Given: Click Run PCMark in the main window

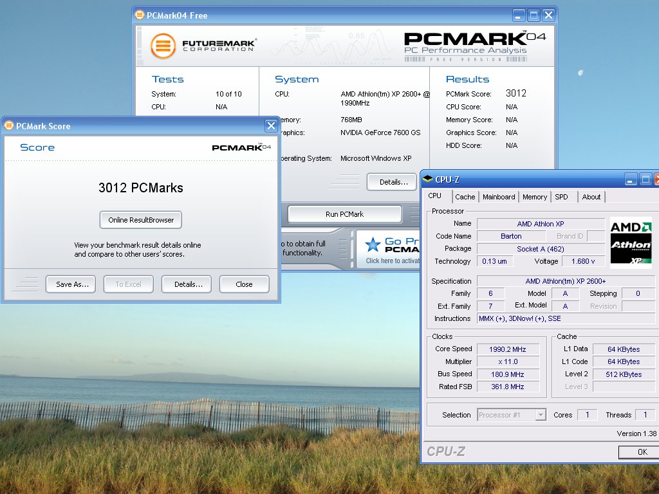Looking at the screenshot, I should point(345,214).
